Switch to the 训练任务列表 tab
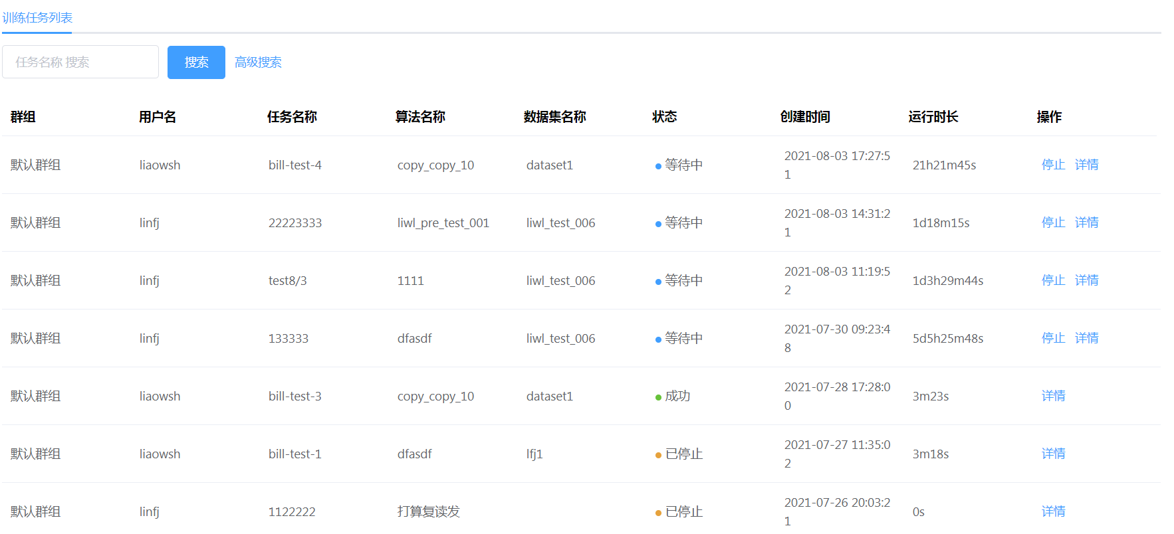The image size is (1174, 534). [x=37, y=18]
